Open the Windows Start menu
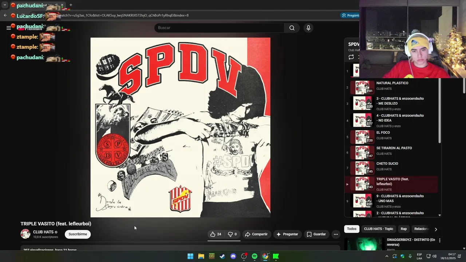 pyautogui.click(x=190, y=256)
